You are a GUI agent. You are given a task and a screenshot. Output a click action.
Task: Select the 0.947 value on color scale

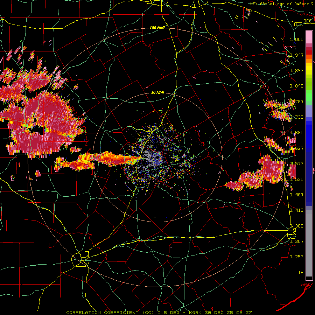click(296, 55)
